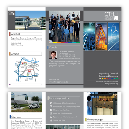129x129 pixels.
Task: Select the purple square under Energy and Resources
Action: click(x=110, y=78)
